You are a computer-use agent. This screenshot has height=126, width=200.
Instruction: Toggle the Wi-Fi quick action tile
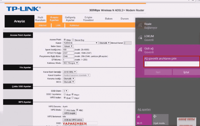(x=144, y=120)
